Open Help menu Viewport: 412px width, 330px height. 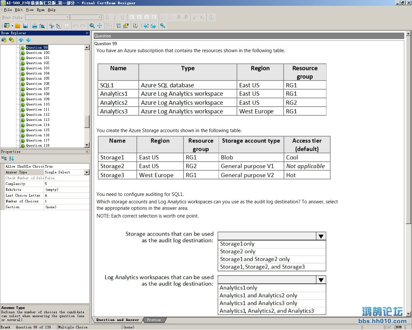click(51, 10)
